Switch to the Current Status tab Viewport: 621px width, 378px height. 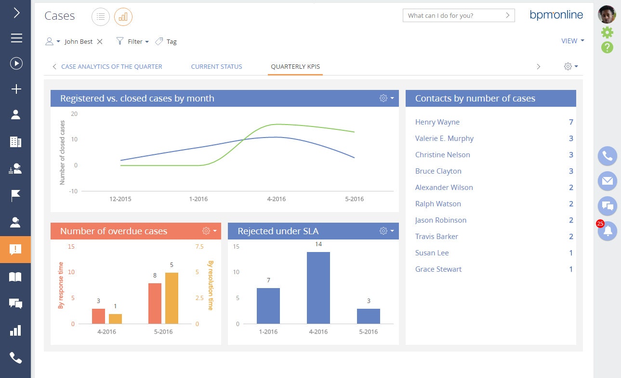point(216,66)
